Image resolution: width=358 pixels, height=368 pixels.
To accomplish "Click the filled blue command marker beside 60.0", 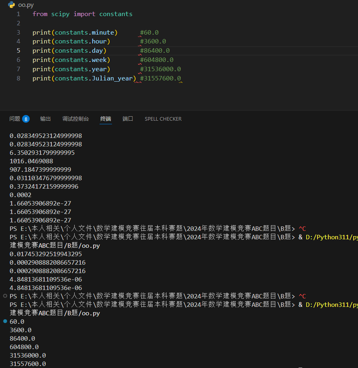I will point(5,321).
